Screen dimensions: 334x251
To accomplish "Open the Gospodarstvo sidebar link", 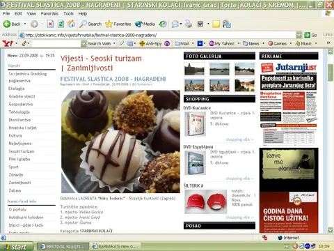I will coord(21,104).
